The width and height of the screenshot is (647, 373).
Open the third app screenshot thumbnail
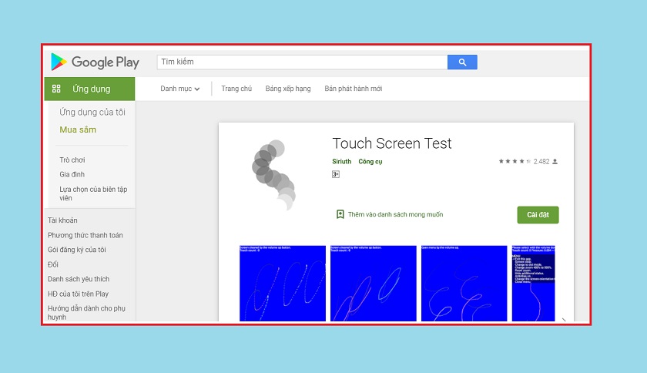coord(464,284)
